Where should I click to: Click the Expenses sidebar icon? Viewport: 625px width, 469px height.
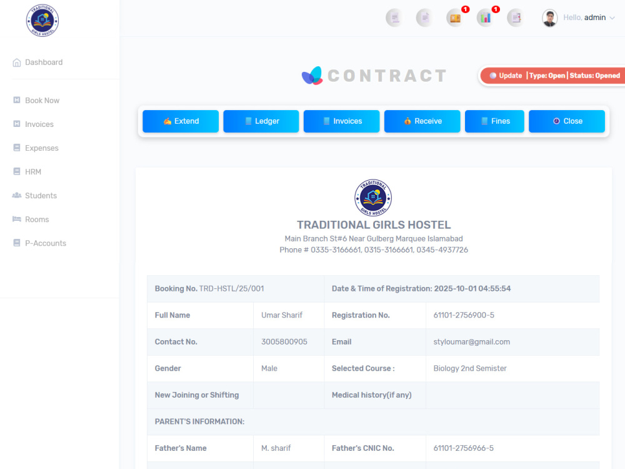click(17, 148)
